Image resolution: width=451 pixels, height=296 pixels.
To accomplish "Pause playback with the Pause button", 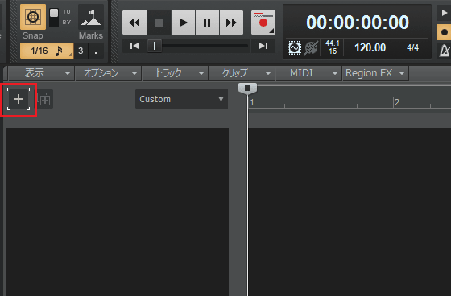I will [207, 23].
